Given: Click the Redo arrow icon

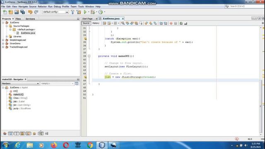Looking at the screenshot, I should 36,12.
